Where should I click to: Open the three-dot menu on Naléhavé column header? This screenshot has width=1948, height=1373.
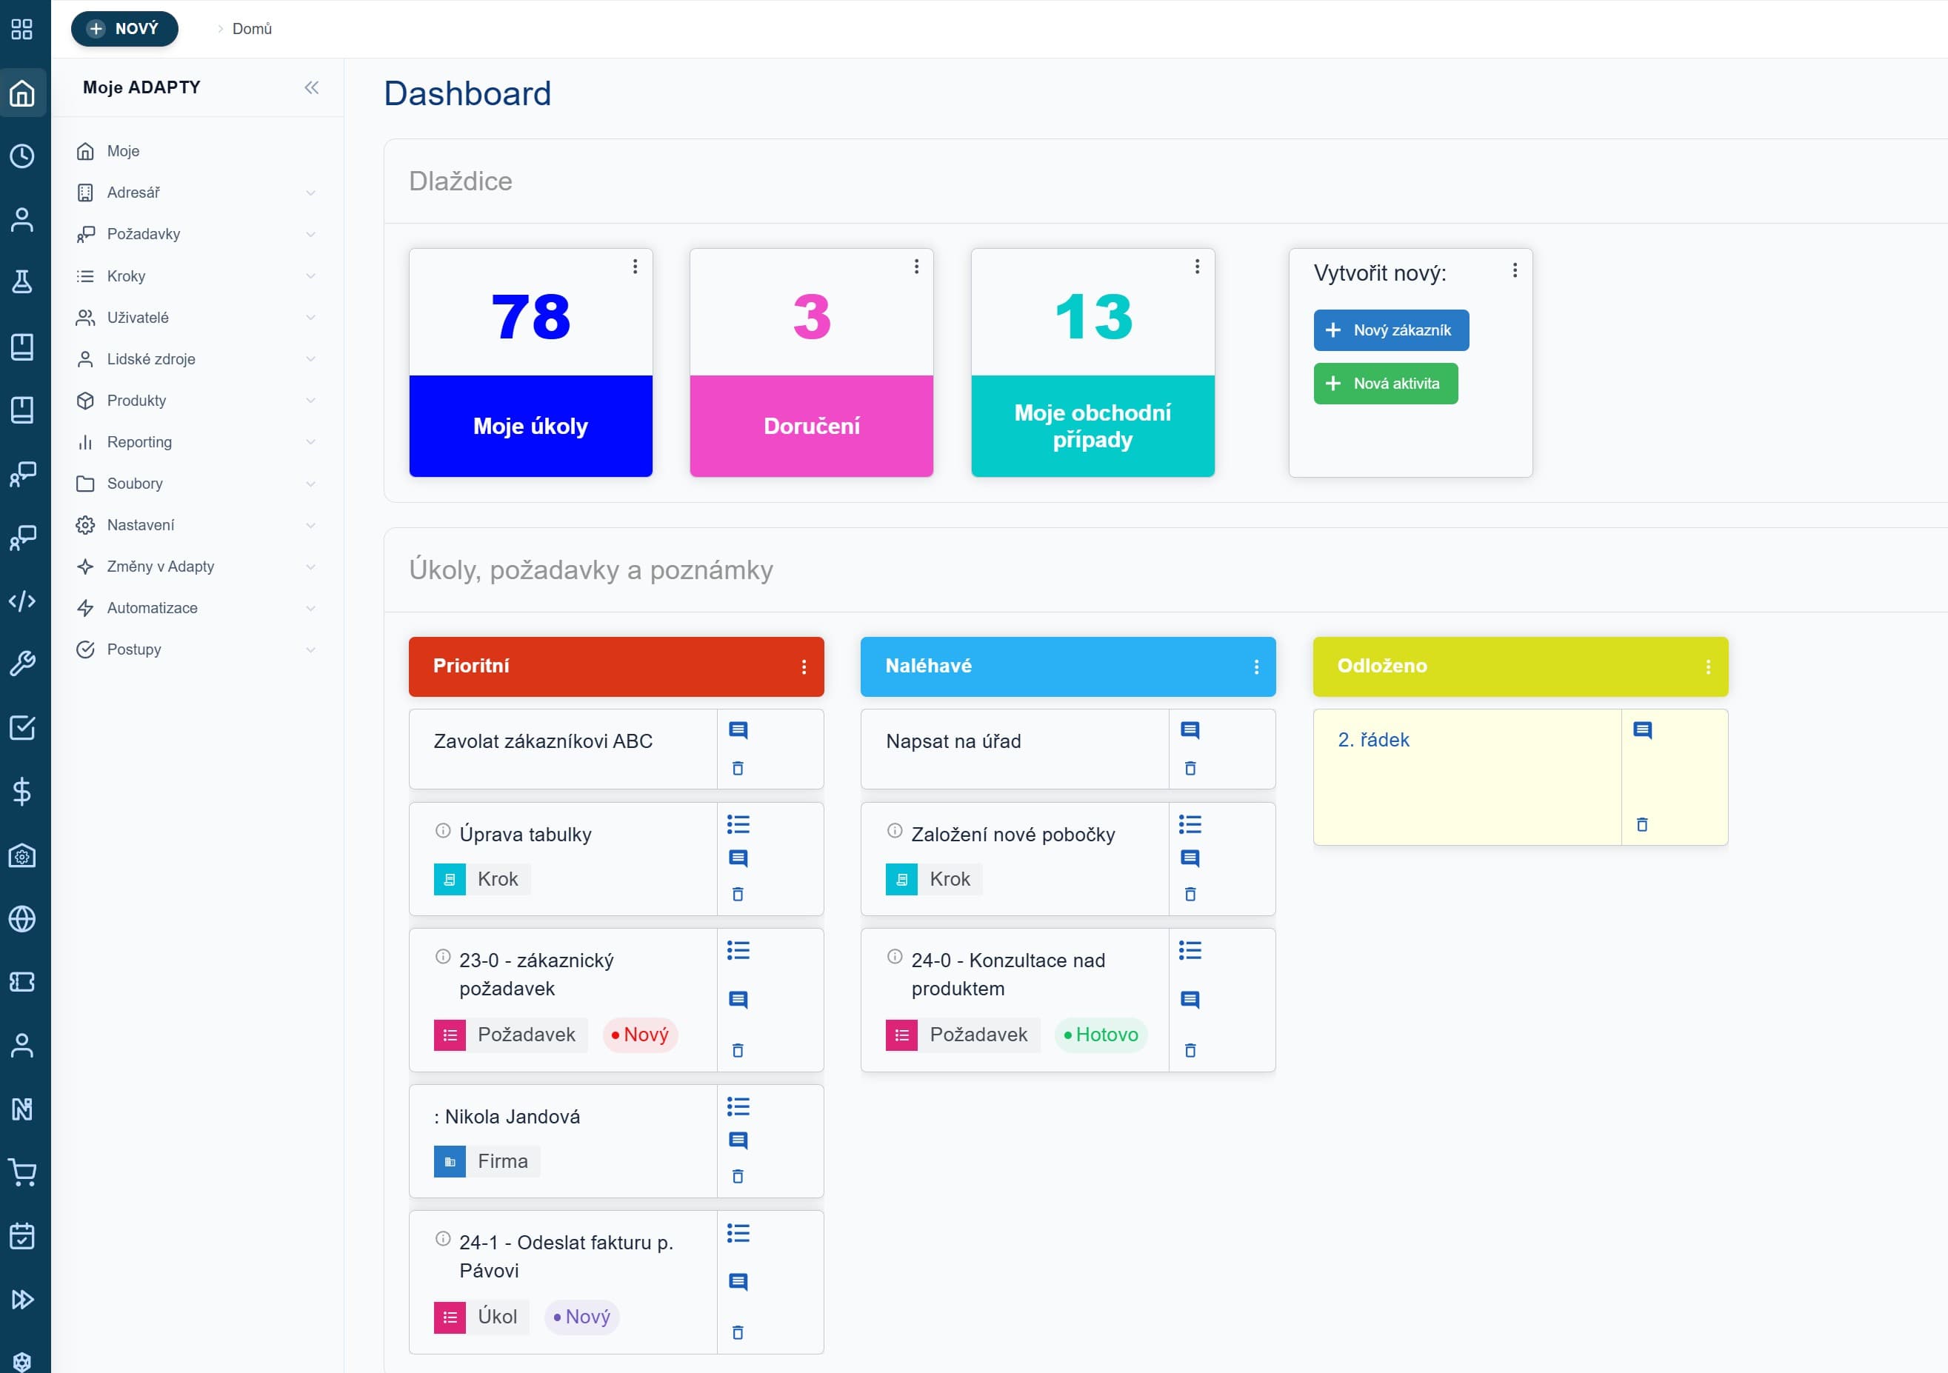click(1256, 667)
